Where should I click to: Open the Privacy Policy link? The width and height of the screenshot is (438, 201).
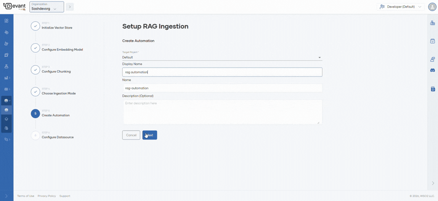click(47, 196)
